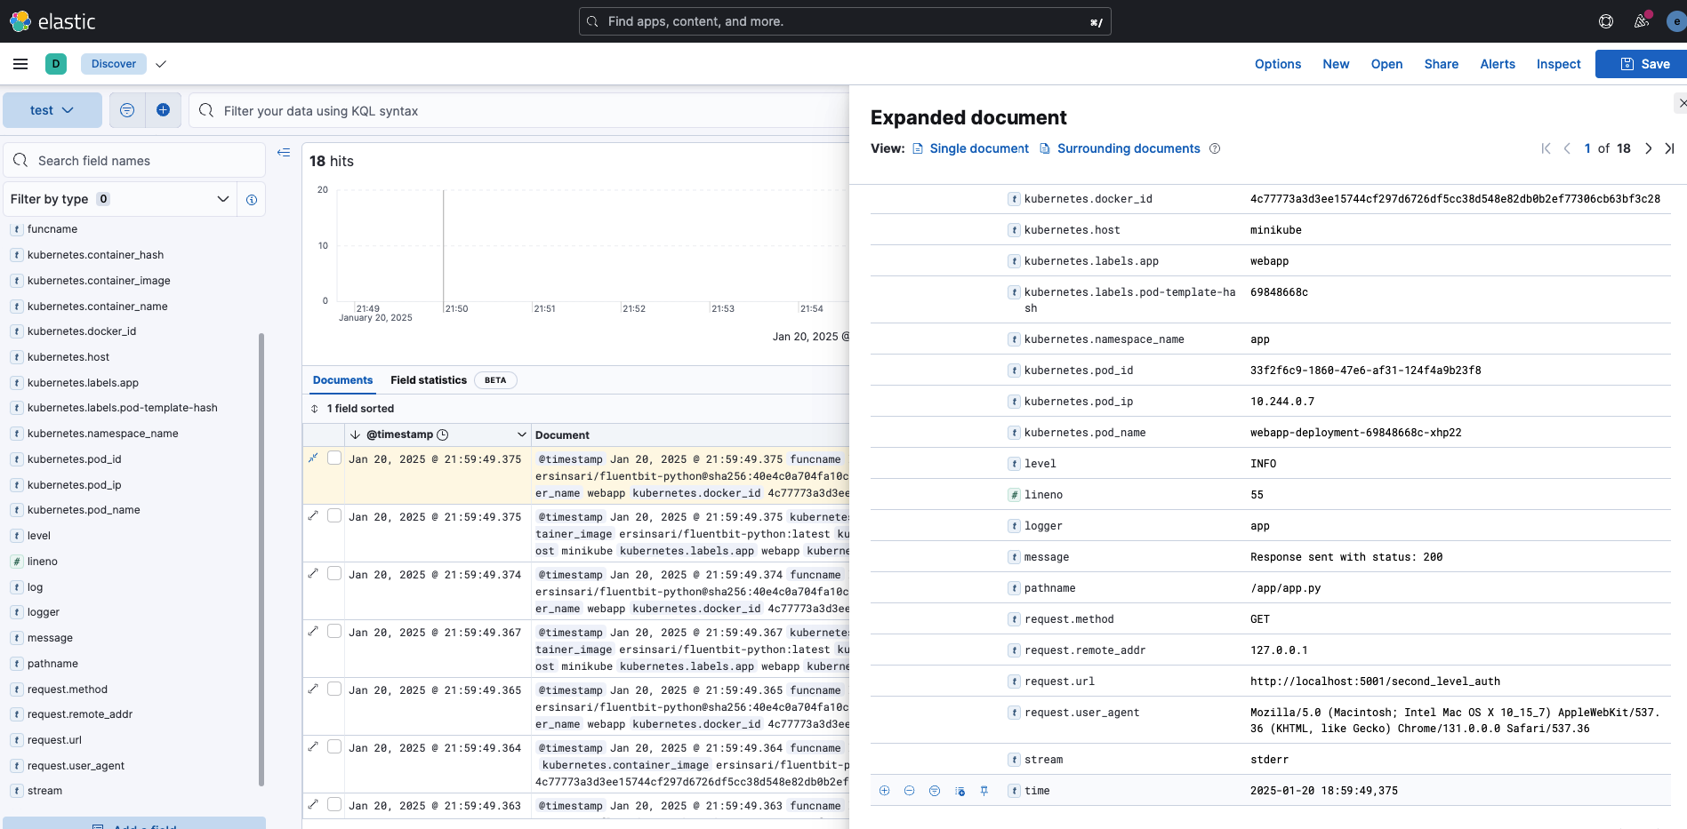Go to next document in flyout
Viewport: 1687px width, 829px height.
[x=1648, y=148]
